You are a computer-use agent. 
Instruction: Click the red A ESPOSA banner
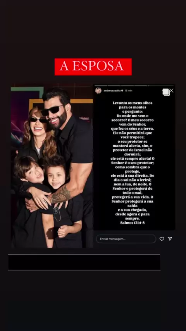pyautogui.click(x=93, y=67)
